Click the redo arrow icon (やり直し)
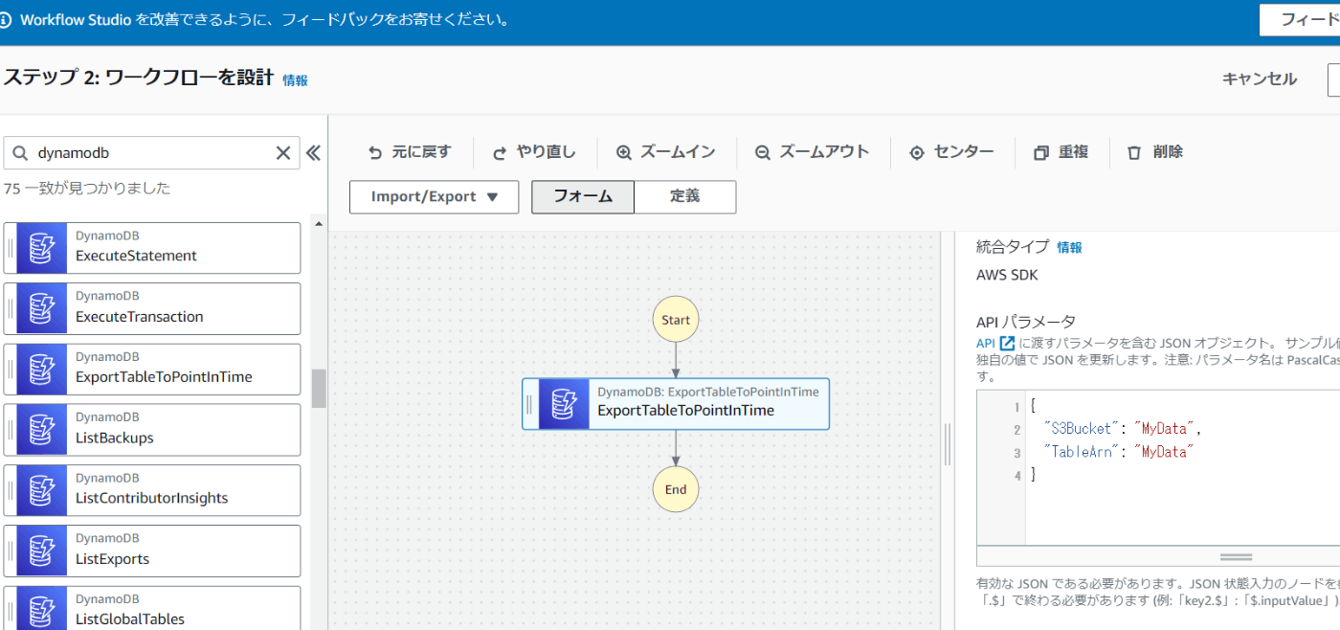Image resolution: width=1340 pixels, height=630 pixels. pyautogui.click(x=500, y=152)
